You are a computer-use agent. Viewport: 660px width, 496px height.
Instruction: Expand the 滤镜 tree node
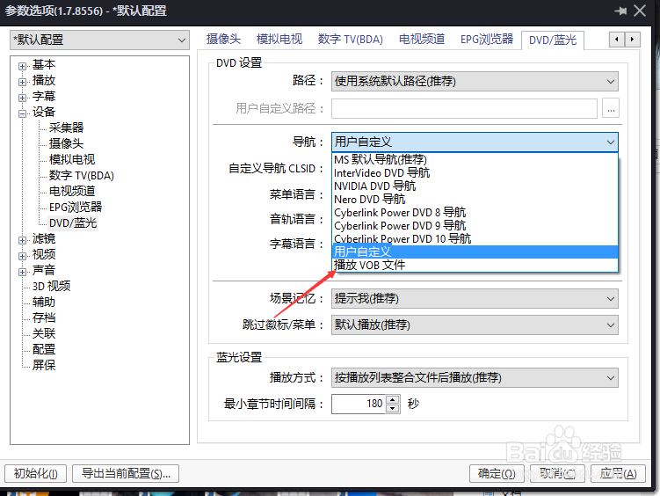pyautogui.click(x=22, y=240)
